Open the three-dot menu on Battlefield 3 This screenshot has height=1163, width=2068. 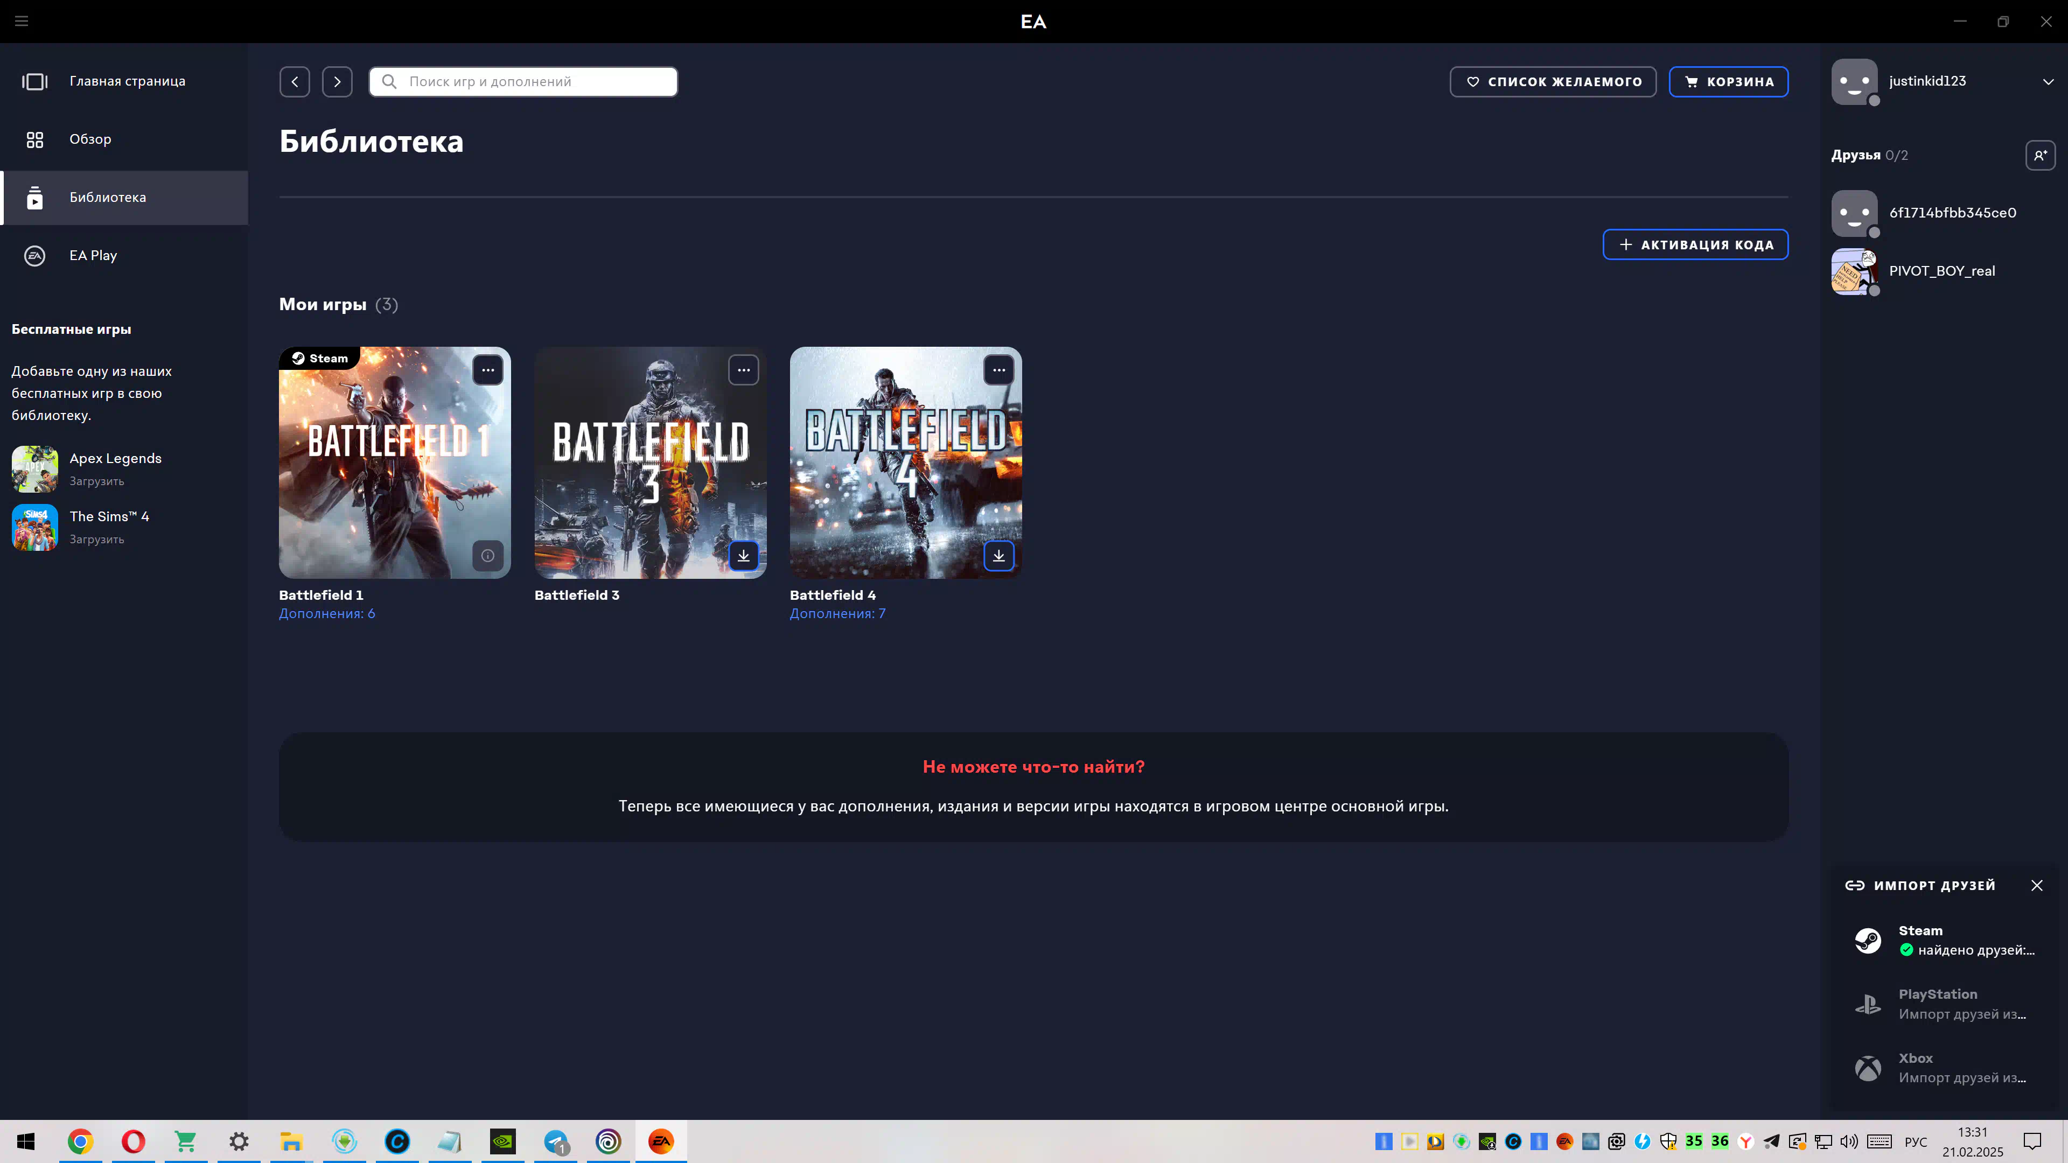point(743,370)
